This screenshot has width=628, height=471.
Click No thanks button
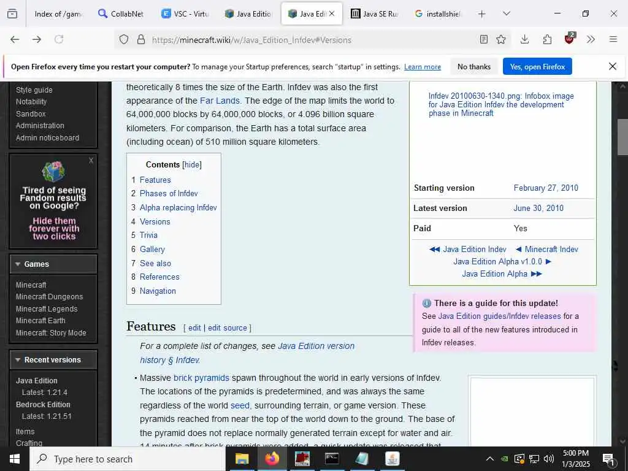[x=474, y=66]
